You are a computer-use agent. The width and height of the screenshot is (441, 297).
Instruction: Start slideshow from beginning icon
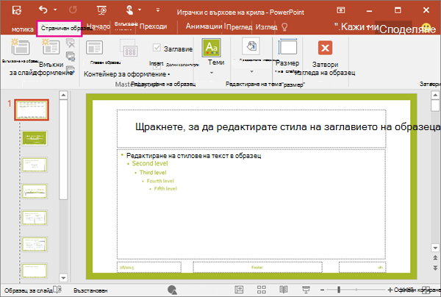[x=102, y=10]
